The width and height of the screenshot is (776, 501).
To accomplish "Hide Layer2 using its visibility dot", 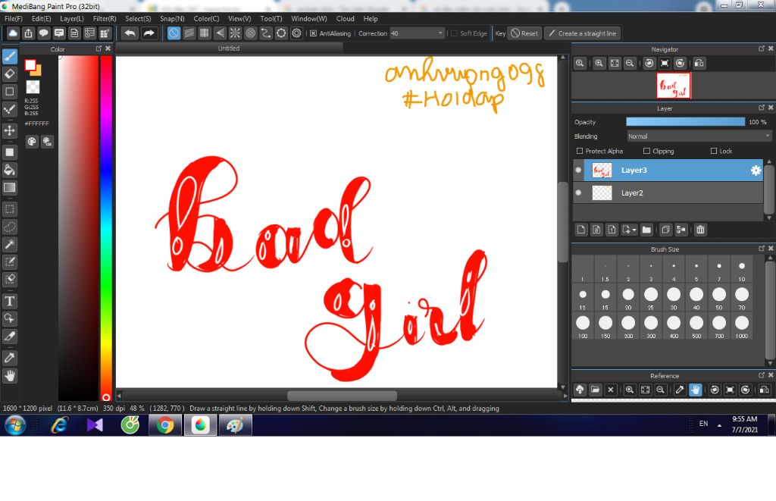I will point(578,193).
